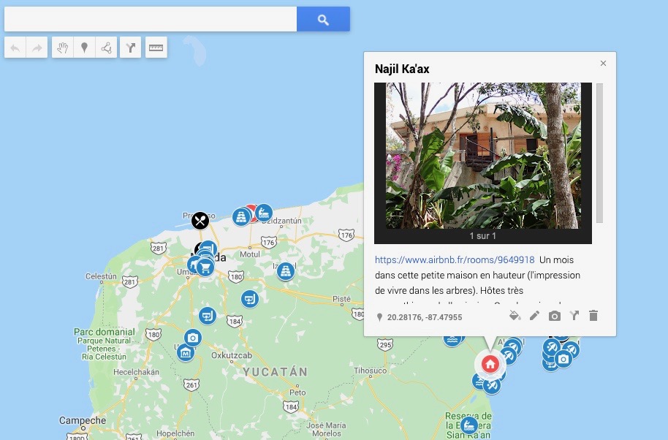This screenshot has width=668, height=440.
Task: Select the red home marker on the map
Action: coord(490,364)
